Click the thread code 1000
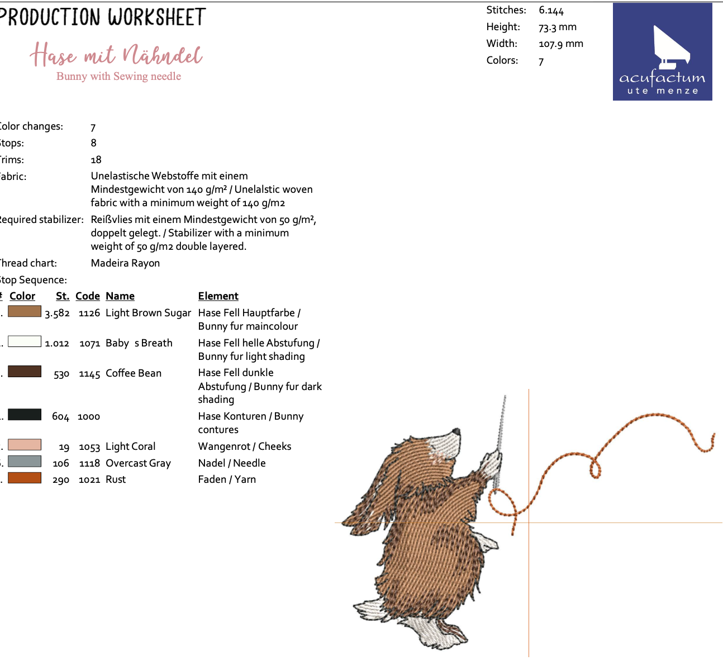 pyautogui.click(x=89, y=417)
